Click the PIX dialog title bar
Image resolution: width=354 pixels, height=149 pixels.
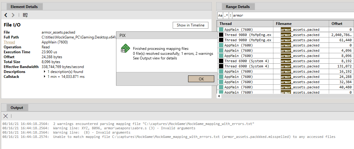(x=167, y=36)
